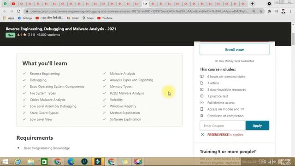The width and height of the screenshot is (295, 166).
Task: Open File Explorer from the taskbar
Action: point(31,161)
